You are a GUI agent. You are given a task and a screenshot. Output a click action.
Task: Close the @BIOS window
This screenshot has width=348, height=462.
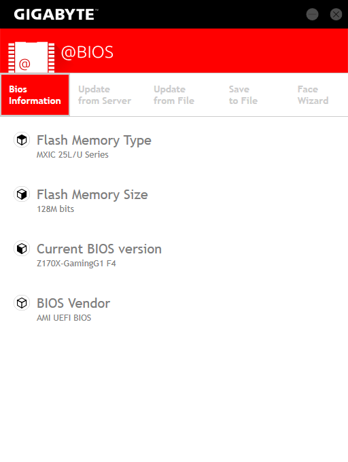coord(336,14)
